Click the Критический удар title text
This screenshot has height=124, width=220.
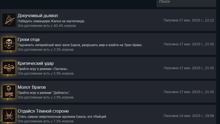[36, 63]
